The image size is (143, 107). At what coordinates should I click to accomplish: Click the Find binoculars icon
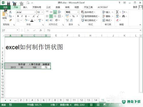[x=124, y=16]
